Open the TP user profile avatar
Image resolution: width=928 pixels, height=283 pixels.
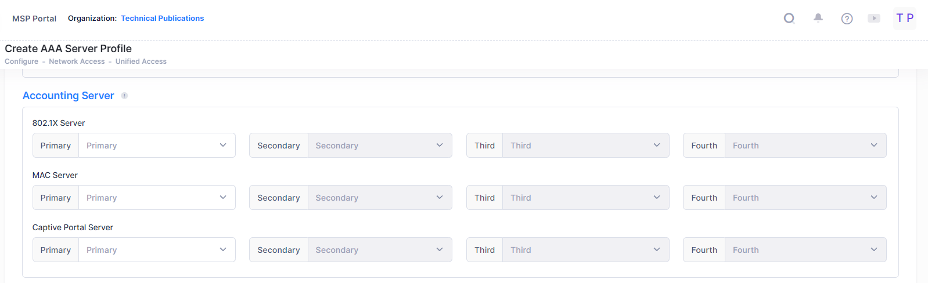(x=904, y=19)
